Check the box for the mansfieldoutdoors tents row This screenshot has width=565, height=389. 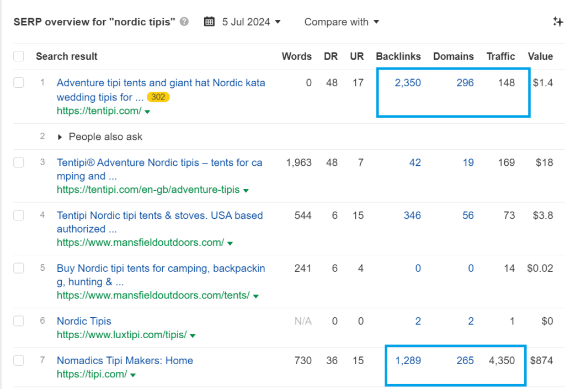click(x=19, y=268)
